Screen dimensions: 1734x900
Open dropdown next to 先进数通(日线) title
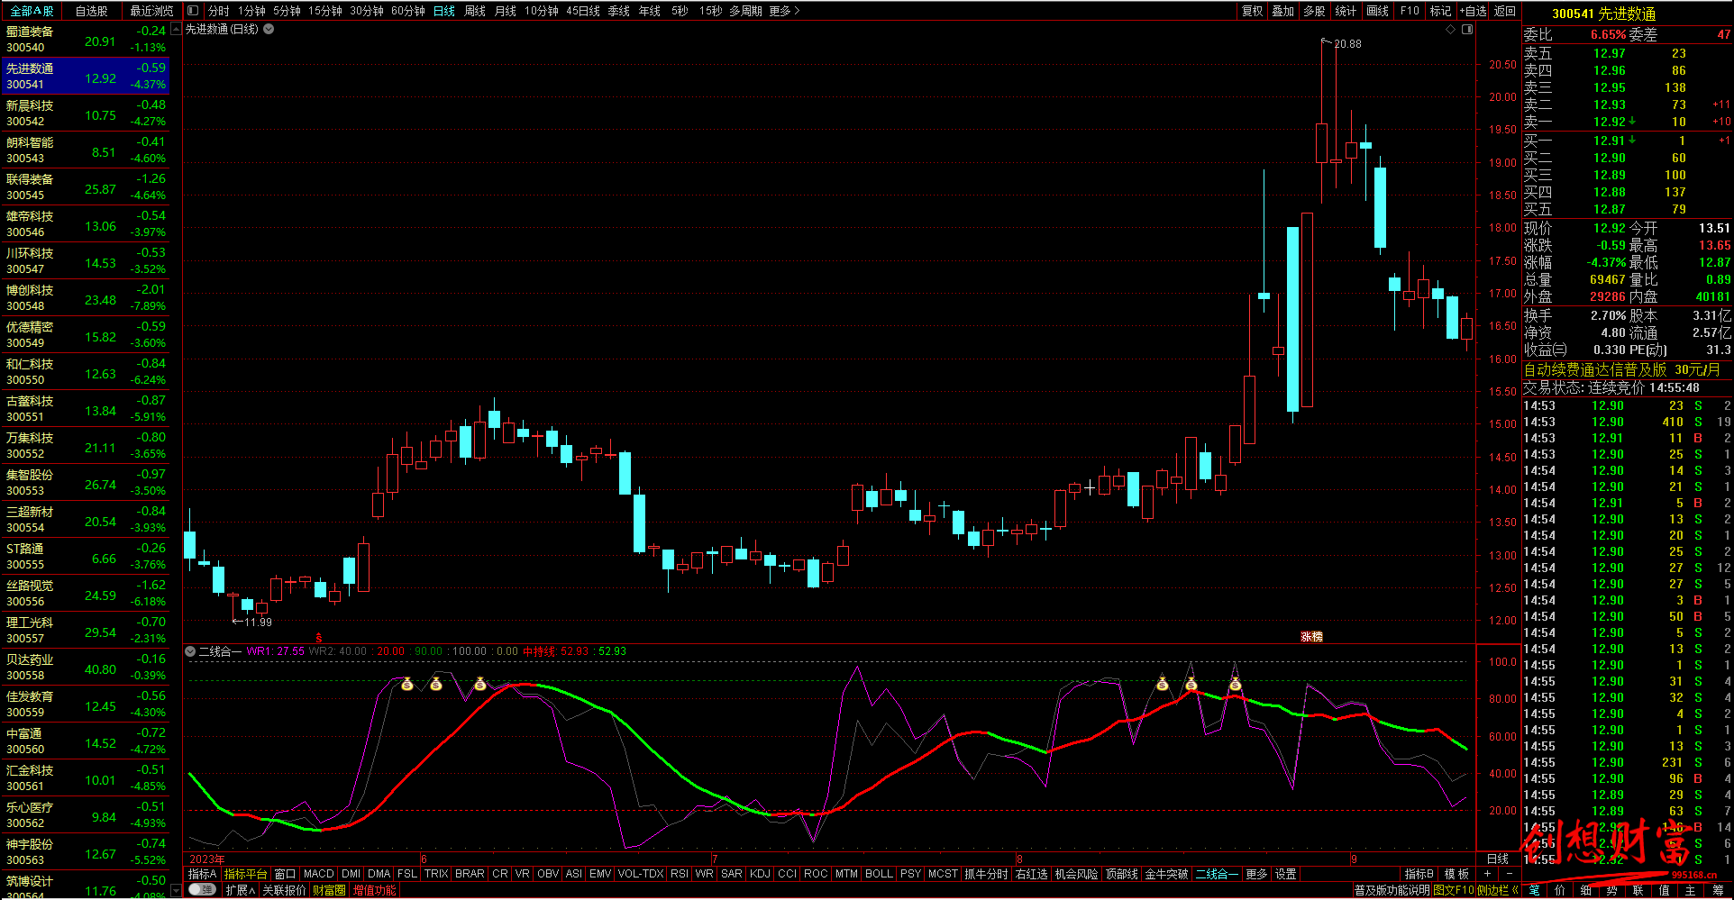click(269, 29)
